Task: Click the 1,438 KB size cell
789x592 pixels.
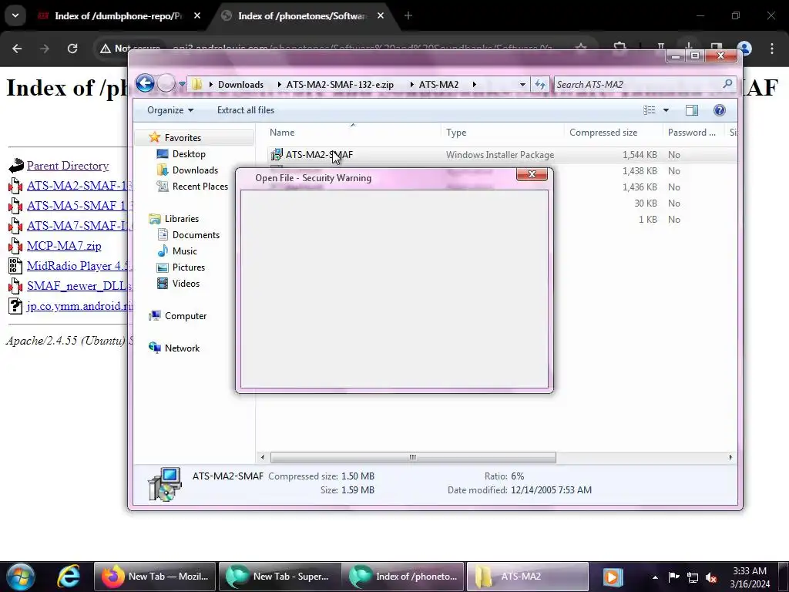Action: tap(639, 171)
